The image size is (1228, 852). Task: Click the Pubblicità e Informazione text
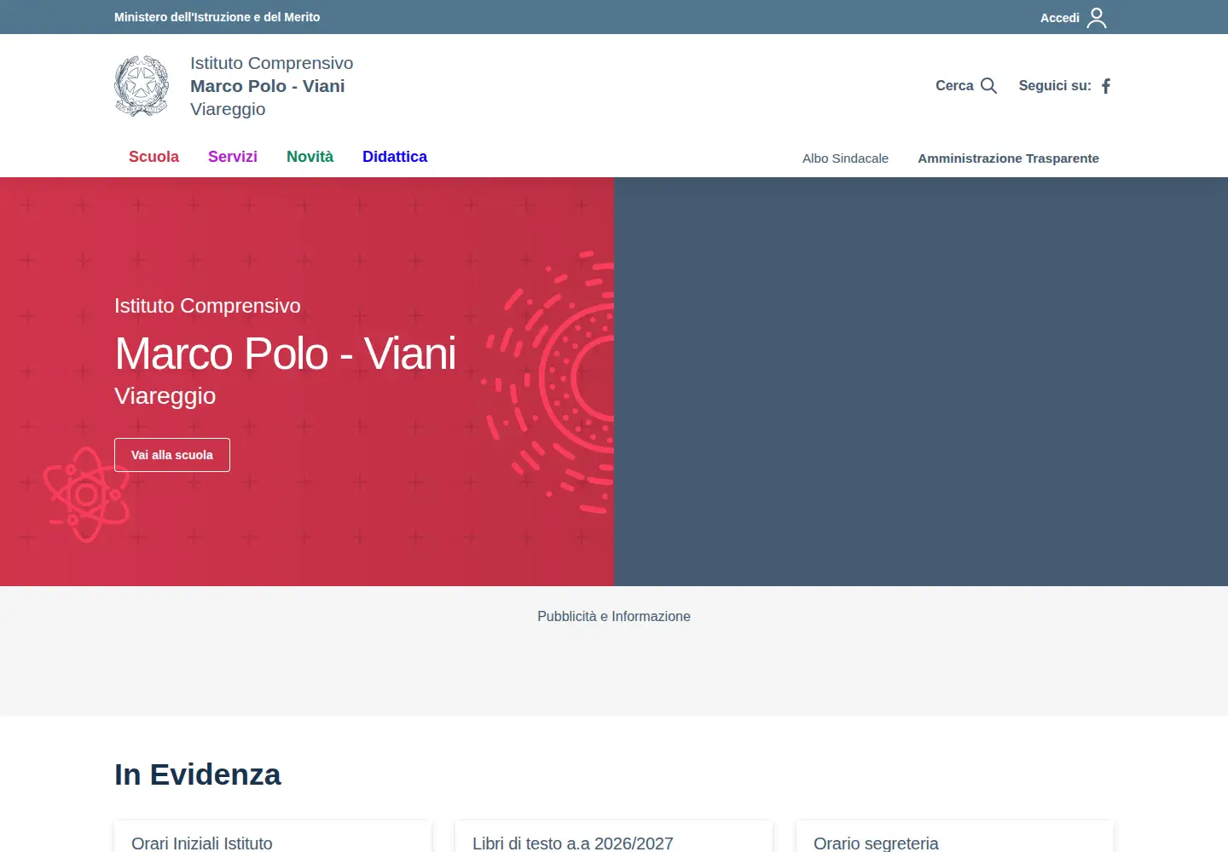tap(614, 616)
